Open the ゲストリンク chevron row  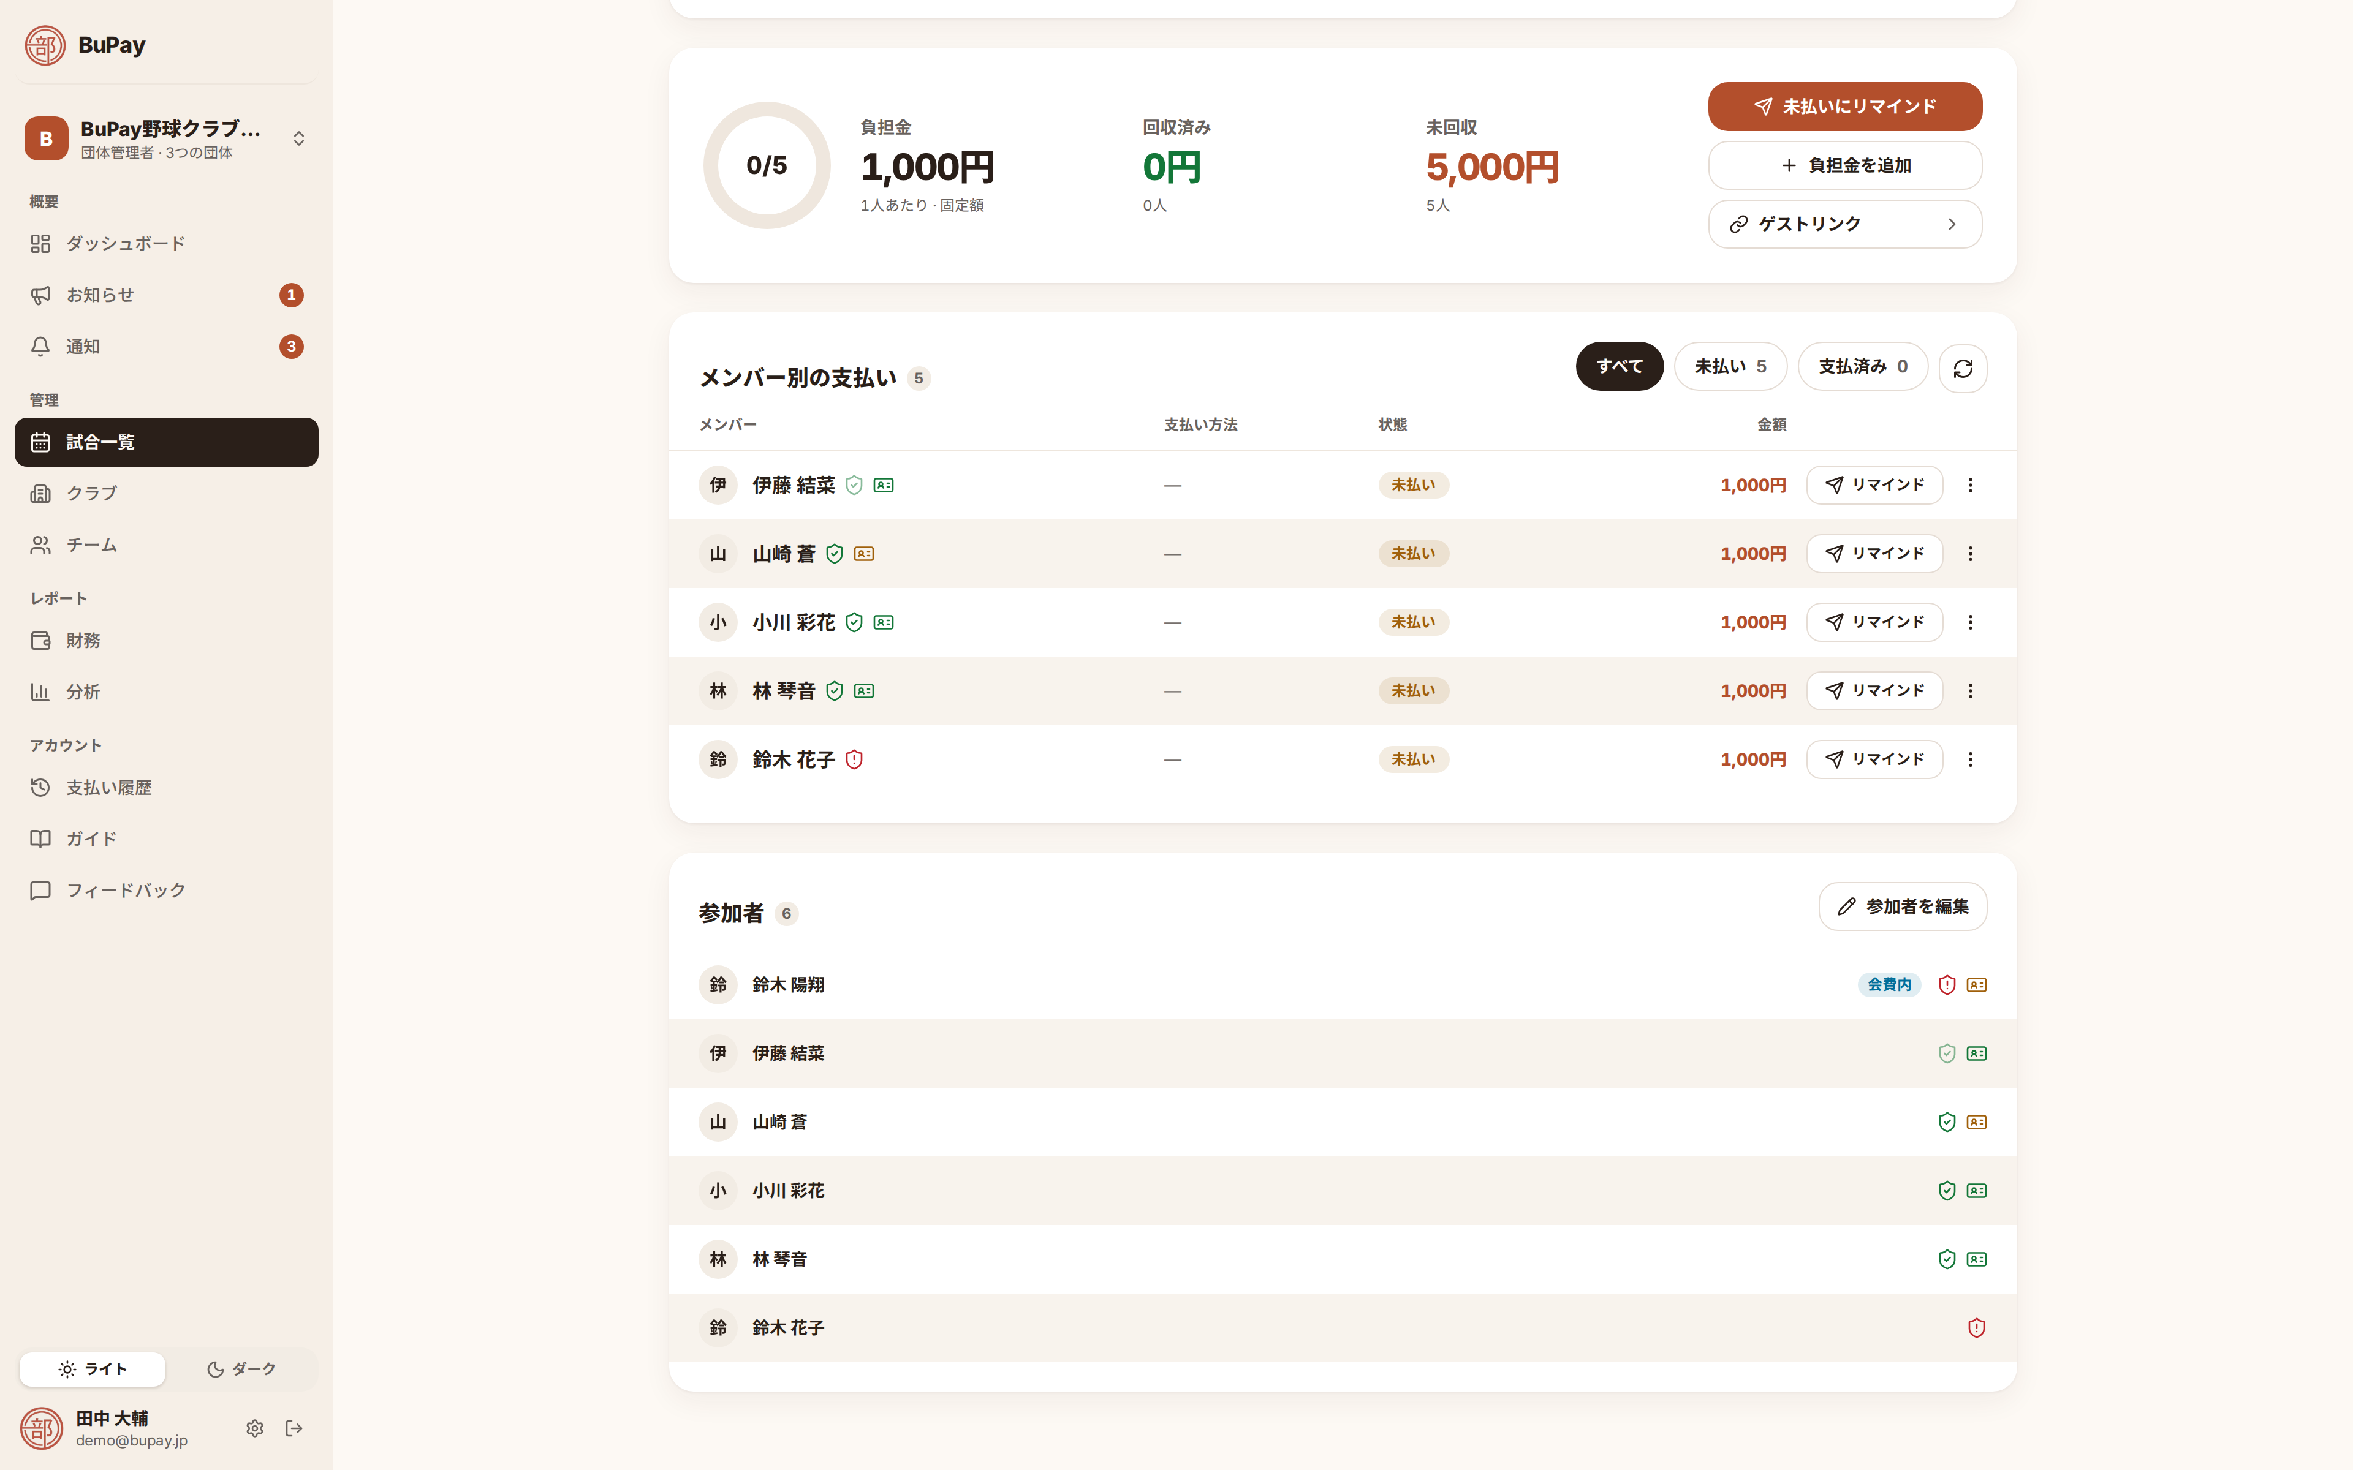1844,224
